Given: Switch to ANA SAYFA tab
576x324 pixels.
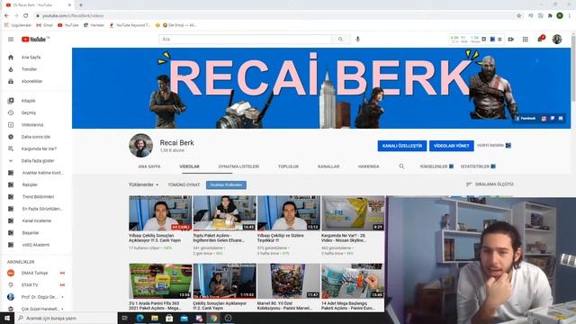Looking at the screenshot, I should tap(149, 166).
